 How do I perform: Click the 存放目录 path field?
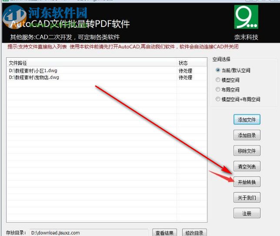[x=89, y=233]
